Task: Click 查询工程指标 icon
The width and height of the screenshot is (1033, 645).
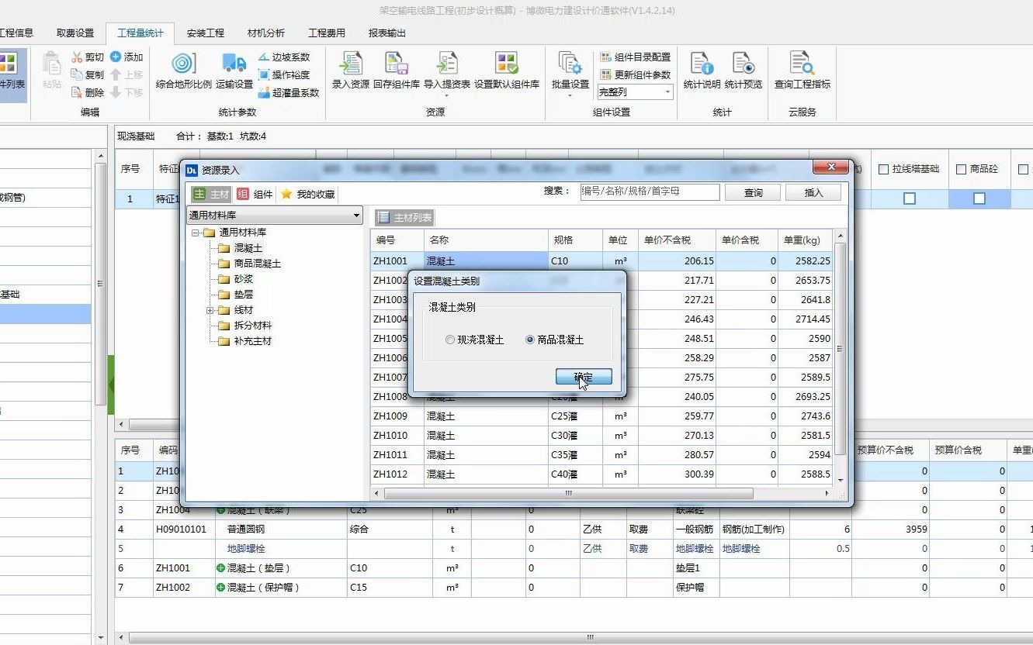Action: point(802,64)
